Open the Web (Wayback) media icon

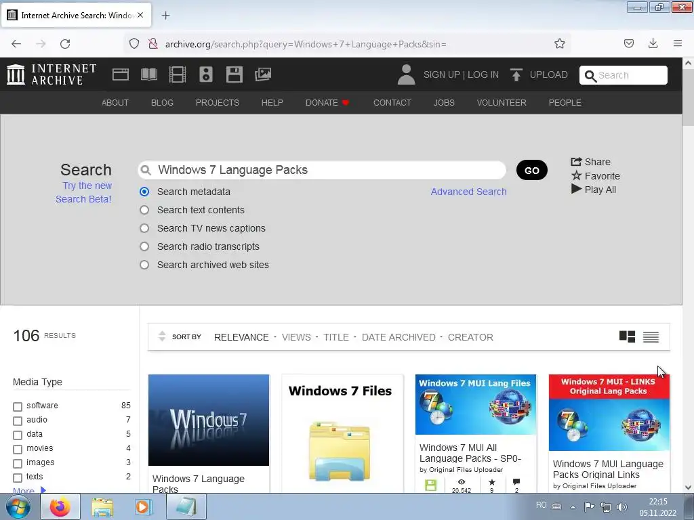pos(121,74)
